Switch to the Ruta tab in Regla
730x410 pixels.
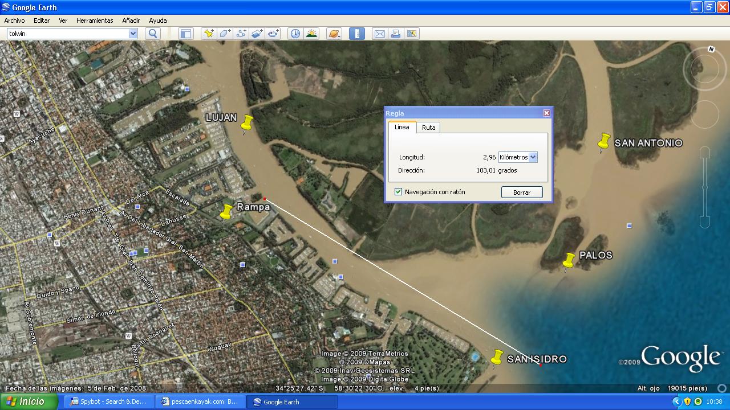click(x=429, y=128)
